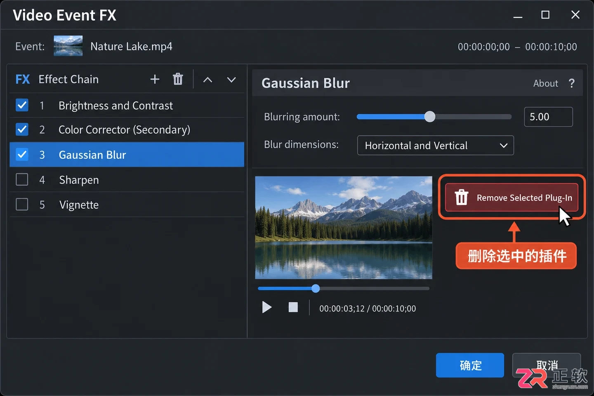Viewport: 594px width, 396px height.
Task: Click the FX icon beside Effect Chain
Action: point(23,79)
